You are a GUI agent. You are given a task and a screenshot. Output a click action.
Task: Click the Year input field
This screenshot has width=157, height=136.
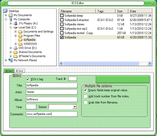pos(31,107)
